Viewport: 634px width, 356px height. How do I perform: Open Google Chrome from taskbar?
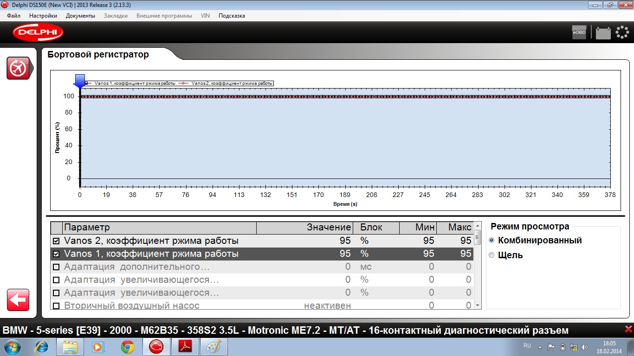tap(127, 347)
